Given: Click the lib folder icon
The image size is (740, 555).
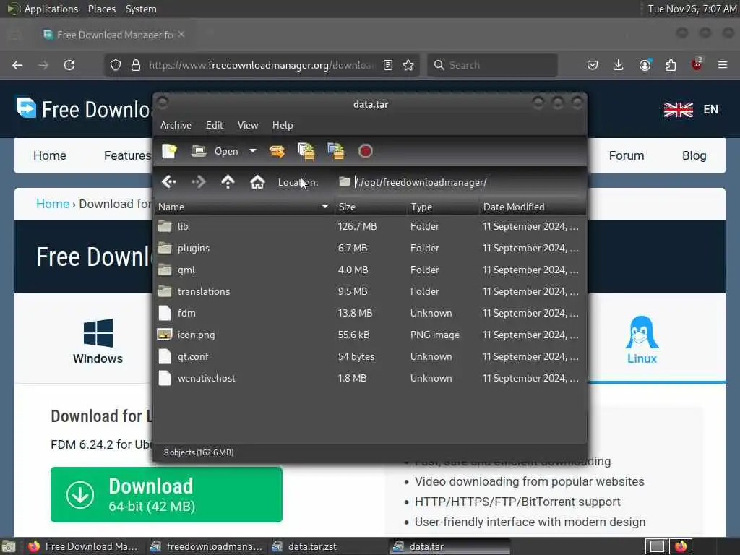Looking at the screenshot, I should [x=165, y=226].
